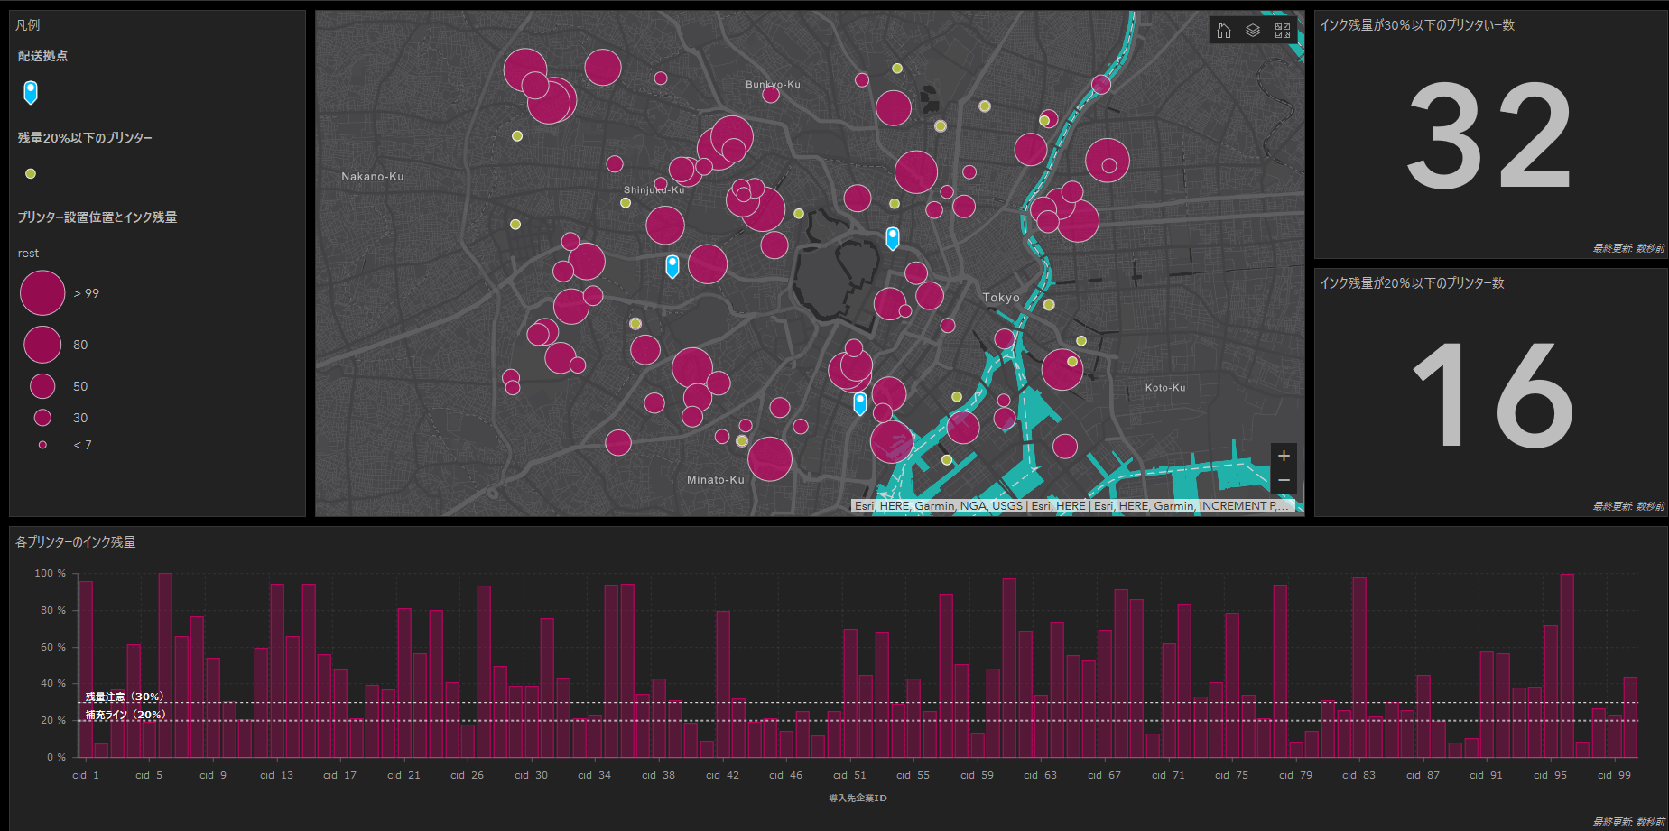The image size is (1669, 831).
Task: Select blue delivery pin below Shinjuku-Ku label
Action: click(x=672, y=266)
